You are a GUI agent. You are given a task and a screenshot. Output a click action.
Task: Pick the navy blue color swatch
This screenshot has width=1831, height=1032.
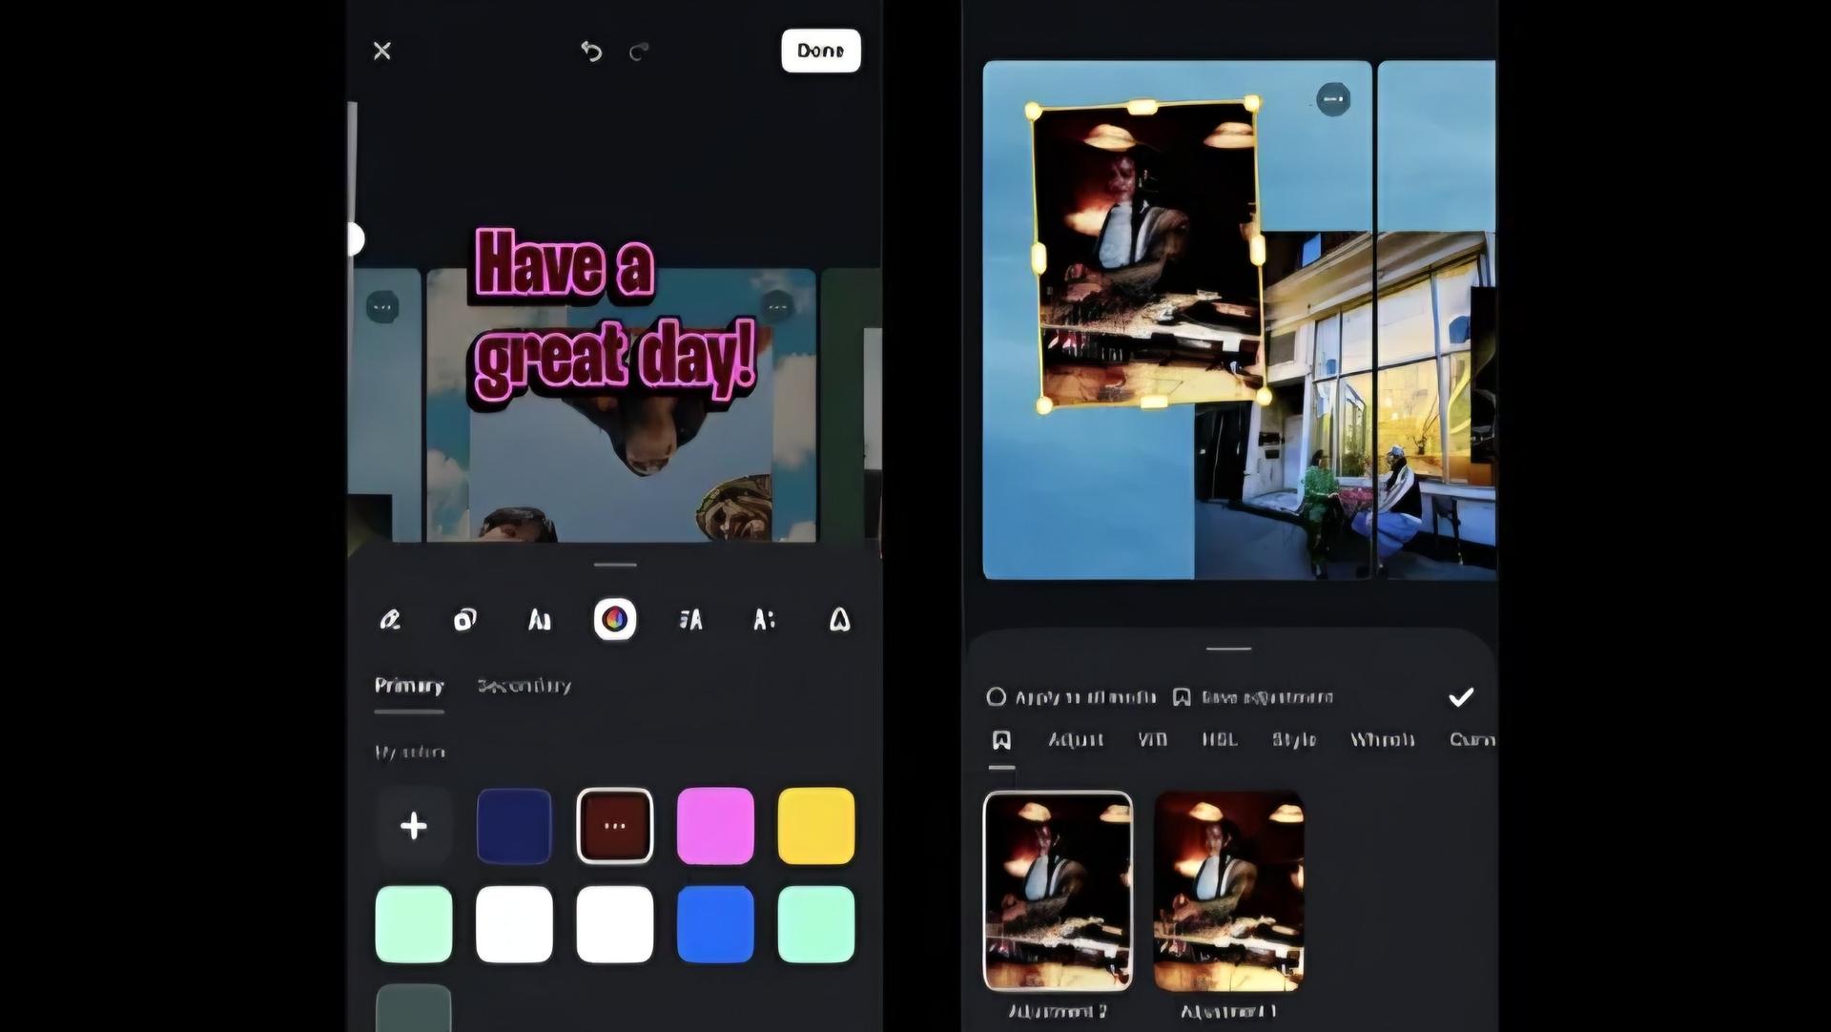pyautogui.click(x=514, y=826)
